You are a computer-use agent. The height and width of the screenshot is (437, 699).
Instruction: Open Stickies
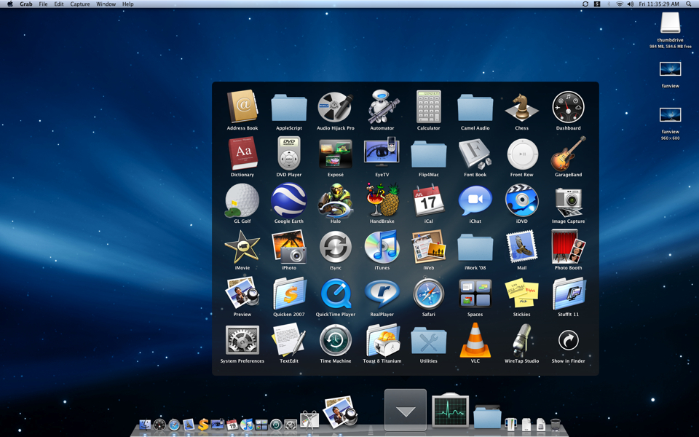pos(522,296)
